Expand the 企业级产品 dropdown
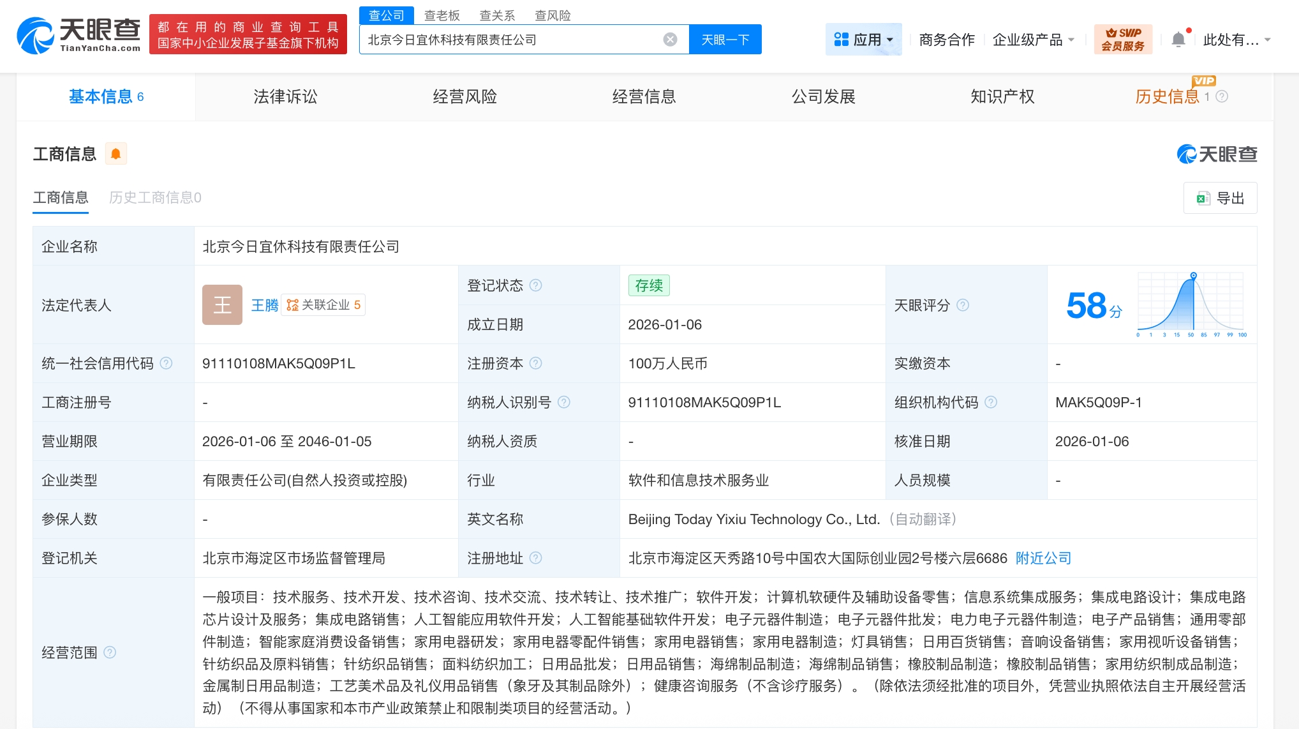The width and height of the screenshot is (1299, 729). 1033,40
